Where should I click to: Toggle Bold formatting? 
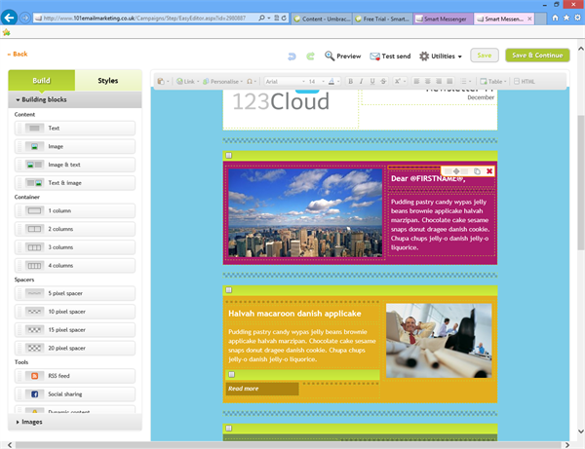tap(350, 81)
